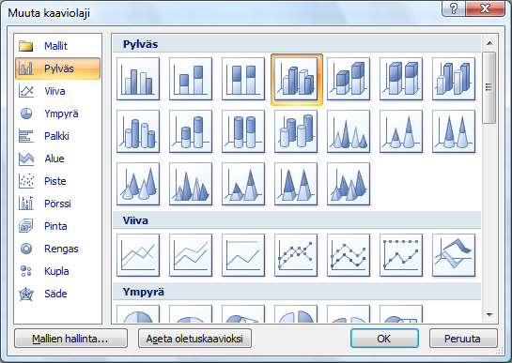Image resolution: width=512 pixels, height=363 pixels.
Task: Click the scrollbar down arrow
Action: click(x=489, y=315)
